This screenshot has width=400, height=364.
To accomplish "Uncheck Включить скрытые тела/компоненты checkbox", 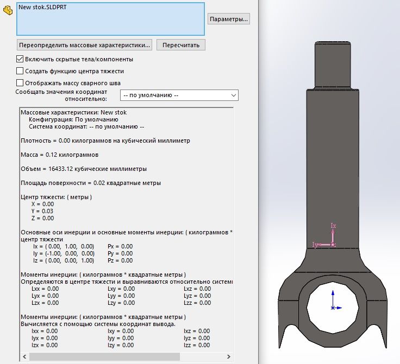I will click(20, 59).
